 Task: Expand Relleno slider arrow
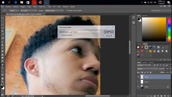pos(171,72)
